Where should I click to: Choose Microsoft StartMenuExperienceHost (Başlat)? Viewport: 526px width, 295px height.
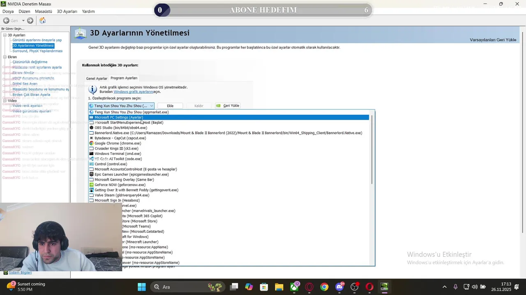pos(229,123)
